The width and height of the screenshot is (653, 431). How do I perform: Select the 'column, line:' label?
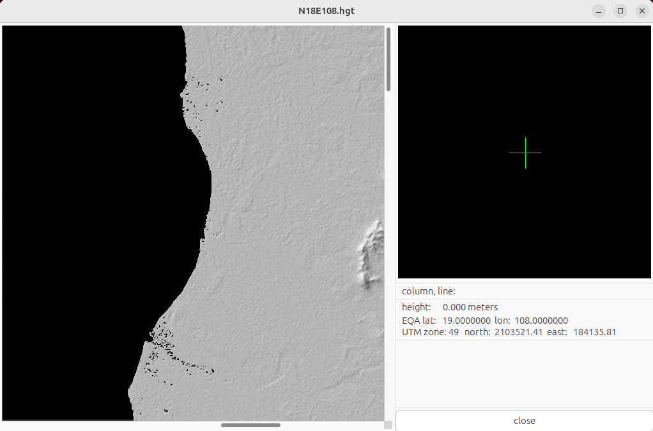coord(429,291)
